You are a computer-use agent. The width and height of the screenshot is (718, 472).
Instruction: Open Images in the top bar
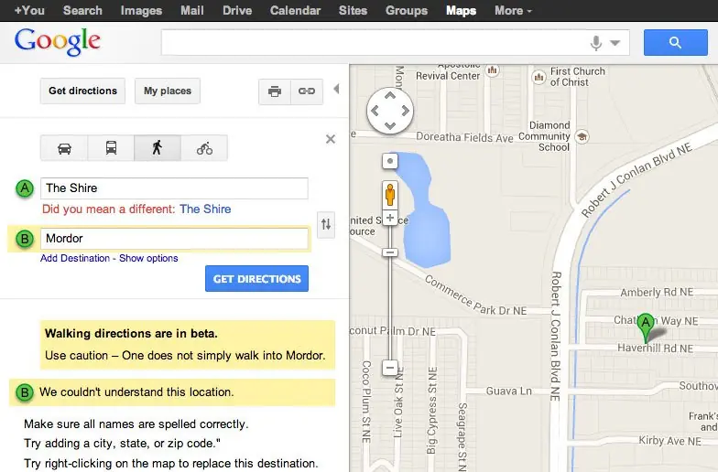(x=141, y=11)
